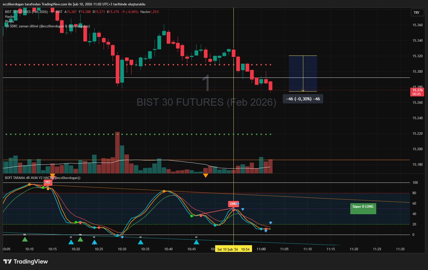This screenshot has width=428, height=270.
Task: Click the 15.220 price axis label
Action: [x=417, y=134]
